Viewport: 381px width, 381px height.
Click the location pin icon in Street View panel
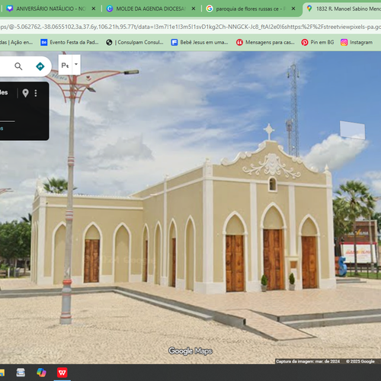tap(25, 93)
